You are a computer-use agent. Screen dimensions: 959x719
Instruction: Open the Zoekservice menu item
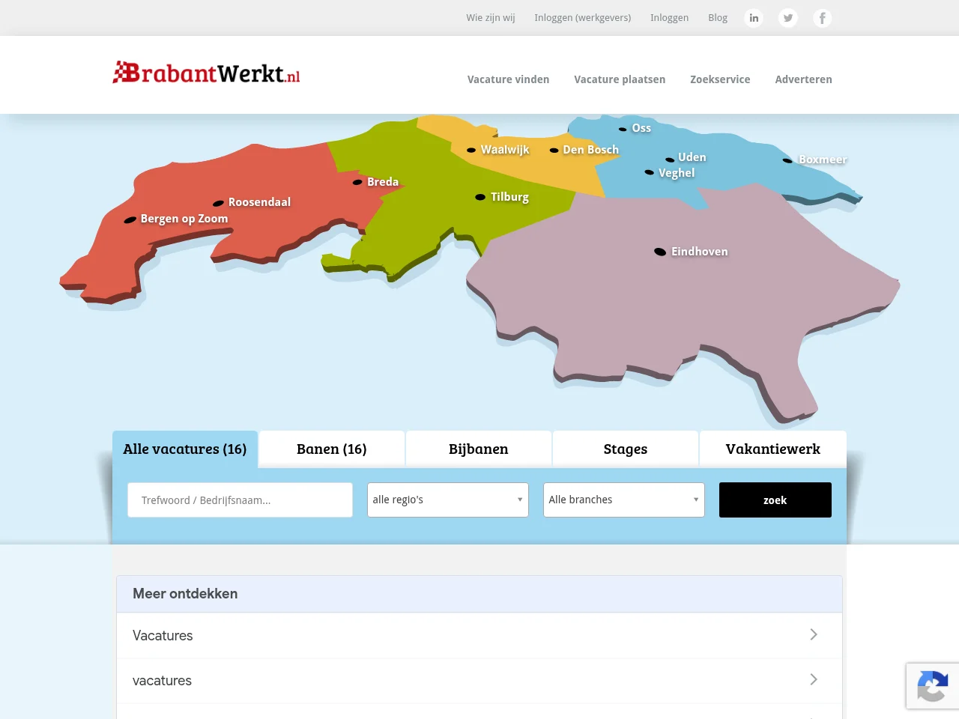720,79
